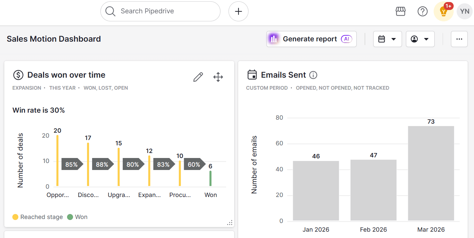Click the info icon next to Emails Sent
This screenshot has height=238, width=474.
point(313,75)
